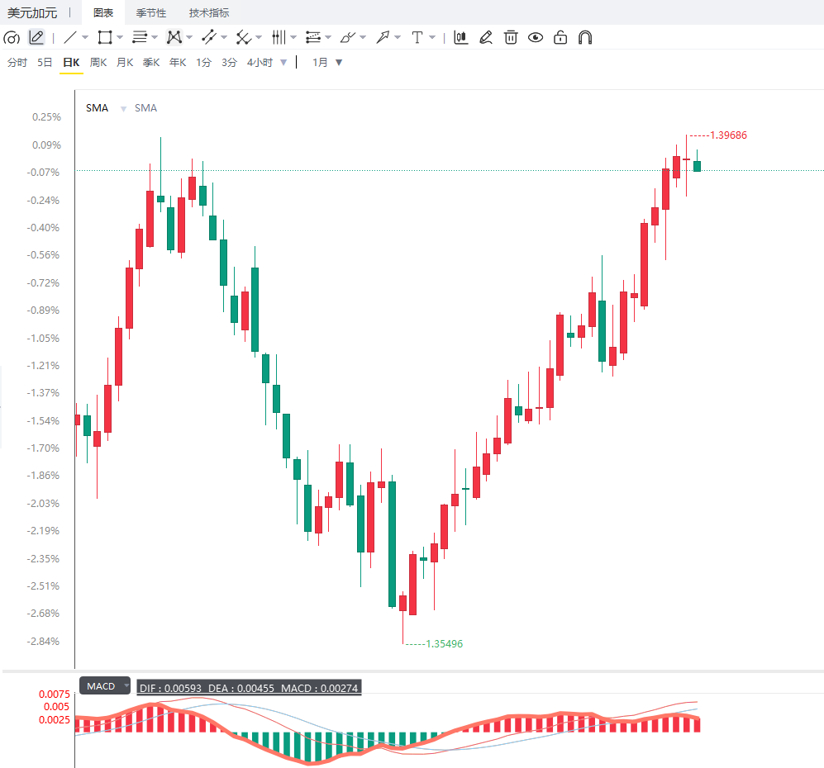This screenshot has width=824, height=768.
Task: Switch to the 技术指标 tab
Action: (x=209, y=12)
